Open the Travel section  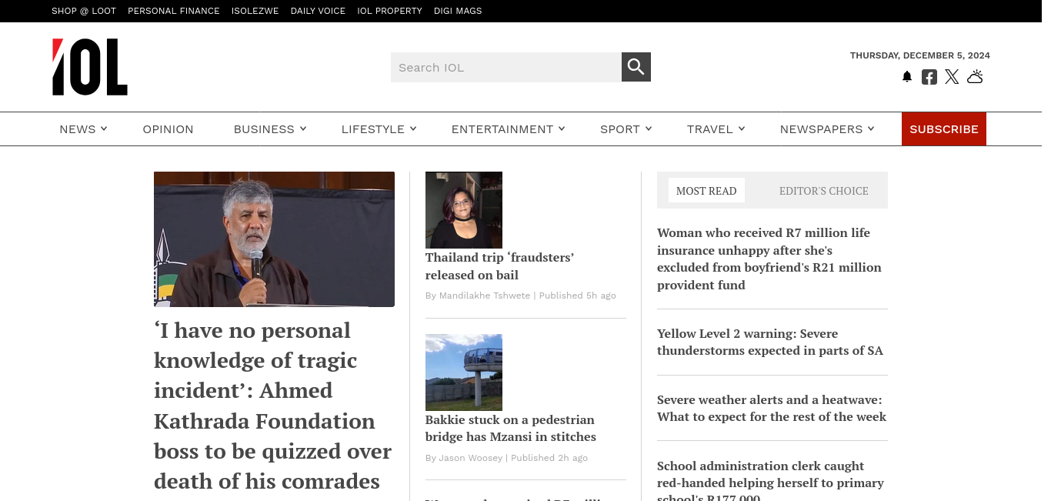[710, 129]
